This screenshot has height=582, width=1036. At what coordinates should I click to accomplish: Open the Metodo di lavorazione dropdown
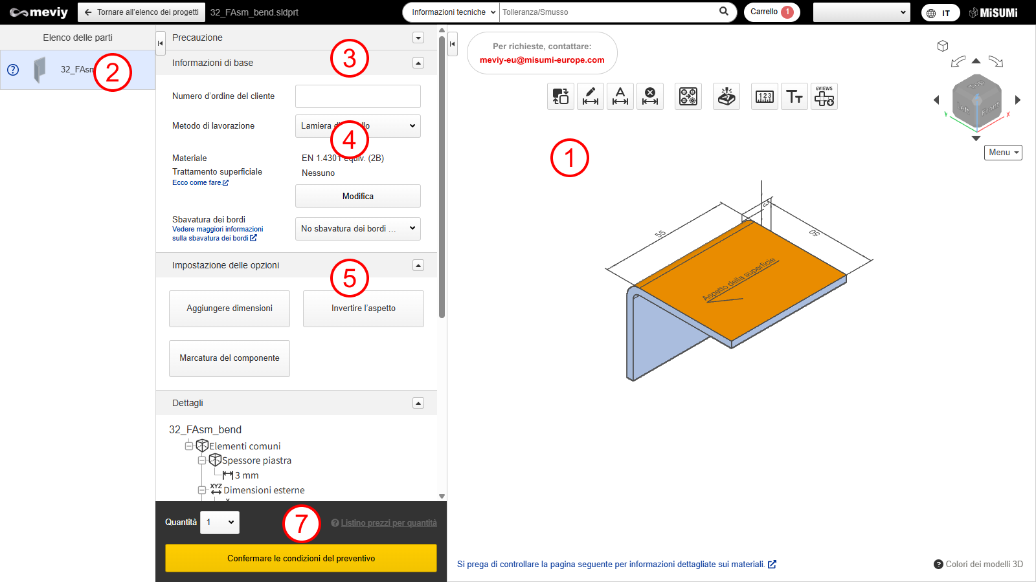pos(357,126)
